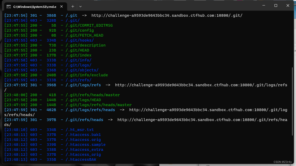Click the /.ht_wsr.txt forbidden result
Screen dimensions: 296x166
[80, 129]
